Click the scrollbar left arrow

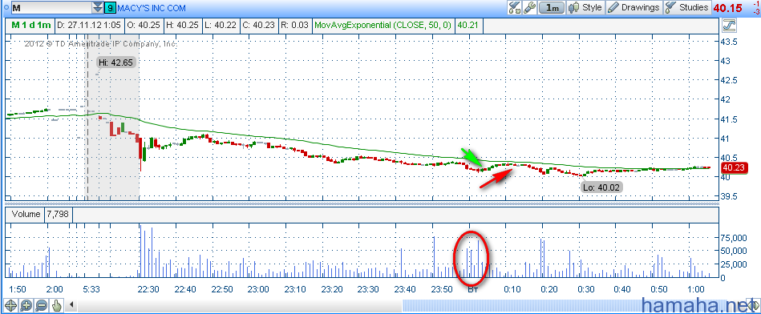(x=72, y=305)
